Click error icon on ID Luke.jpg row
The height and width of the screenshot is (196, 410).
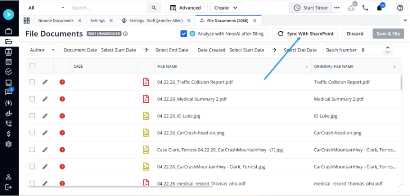(62, 116)
